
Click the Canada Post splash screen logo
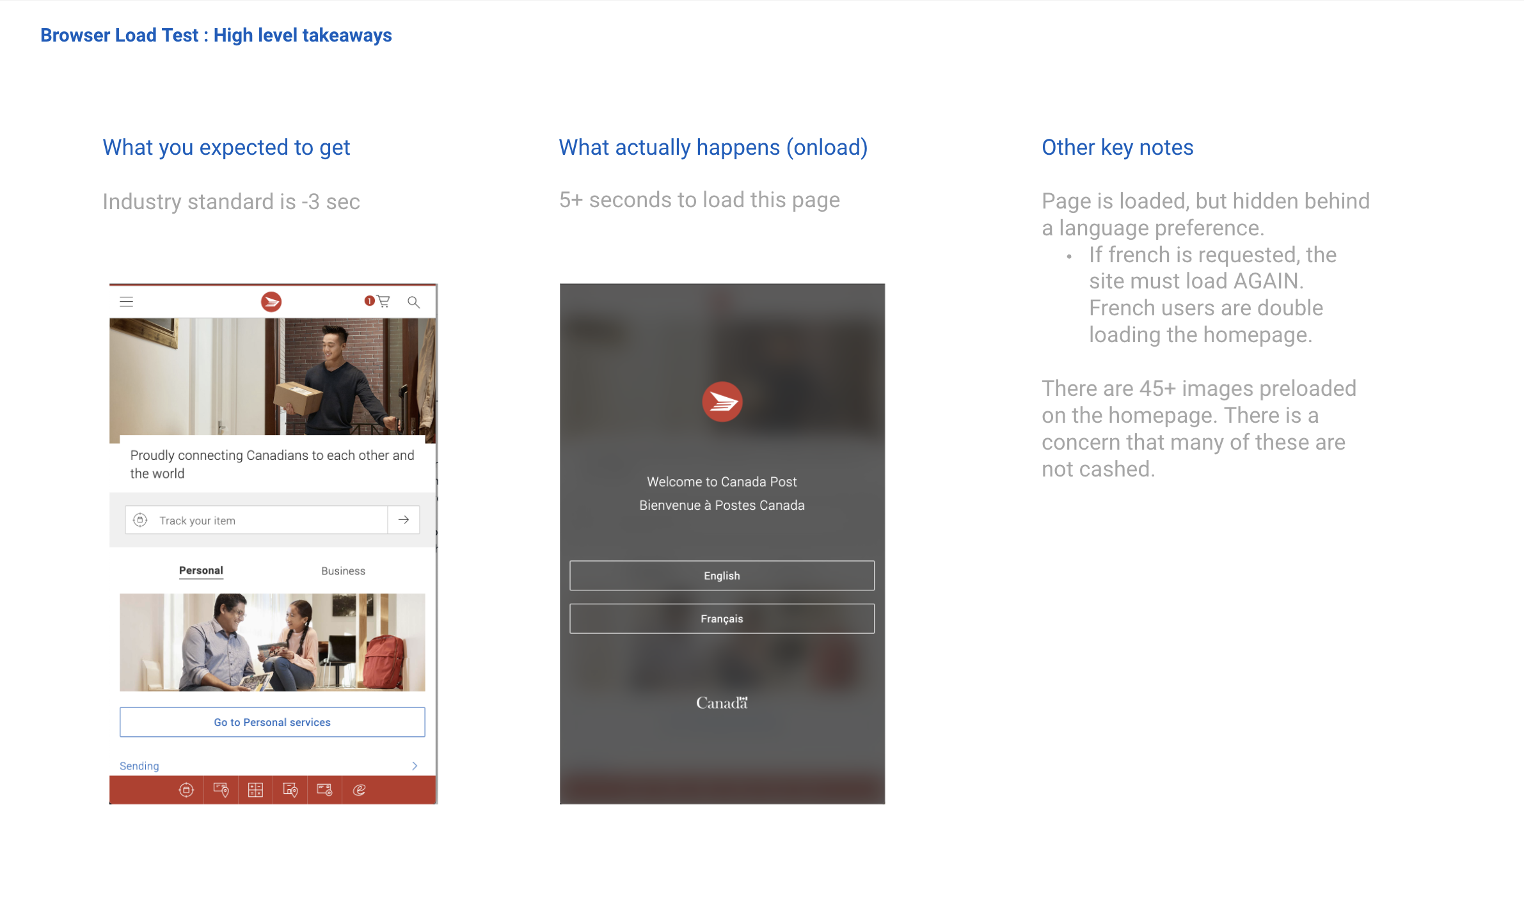[x=722, y=402]
